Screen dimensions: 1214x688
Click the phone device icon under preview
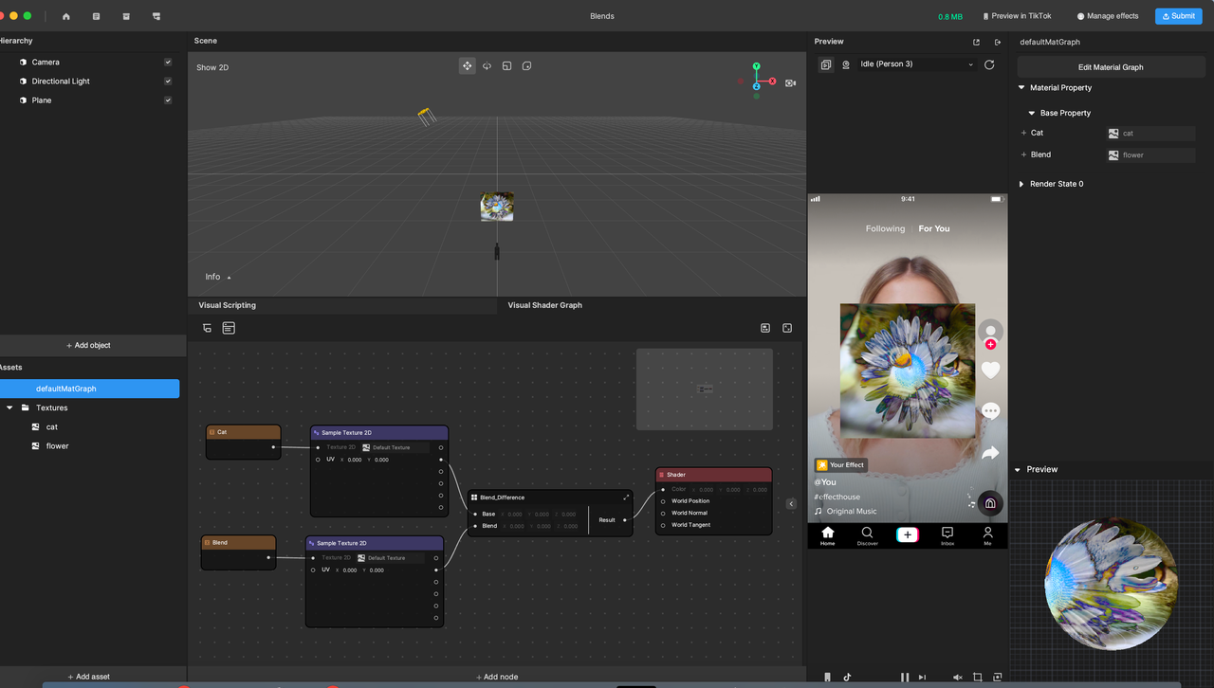click(x=827, y=677)
